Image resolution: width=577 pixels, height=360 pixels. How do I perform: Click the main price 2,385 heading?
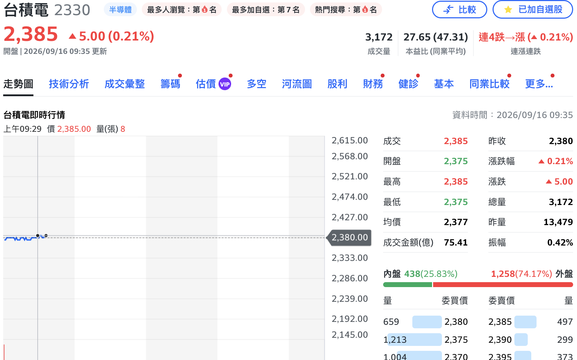point(31,35)
